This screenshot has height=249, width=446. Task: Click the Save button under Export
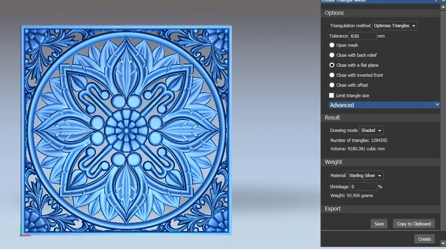coord(379,224)
